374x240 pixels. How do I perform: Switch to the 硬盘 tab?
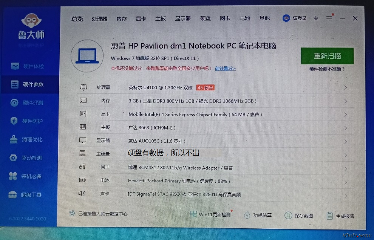[x=206, y=18]
